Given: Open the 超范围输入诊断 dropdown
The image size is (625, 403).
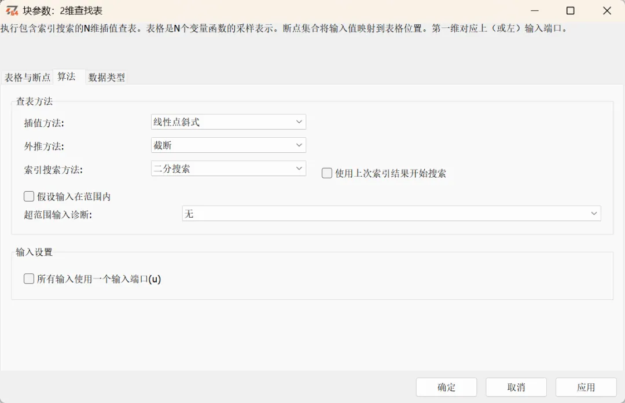Looking at the screenshot, I should [594, 213].
